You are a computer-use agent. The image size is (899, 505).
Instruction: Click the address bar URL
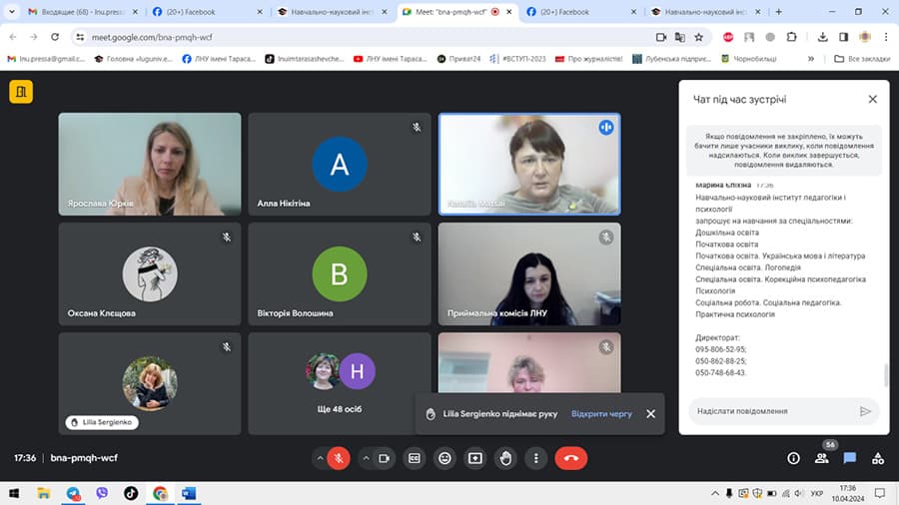click(x=152, y=37)
